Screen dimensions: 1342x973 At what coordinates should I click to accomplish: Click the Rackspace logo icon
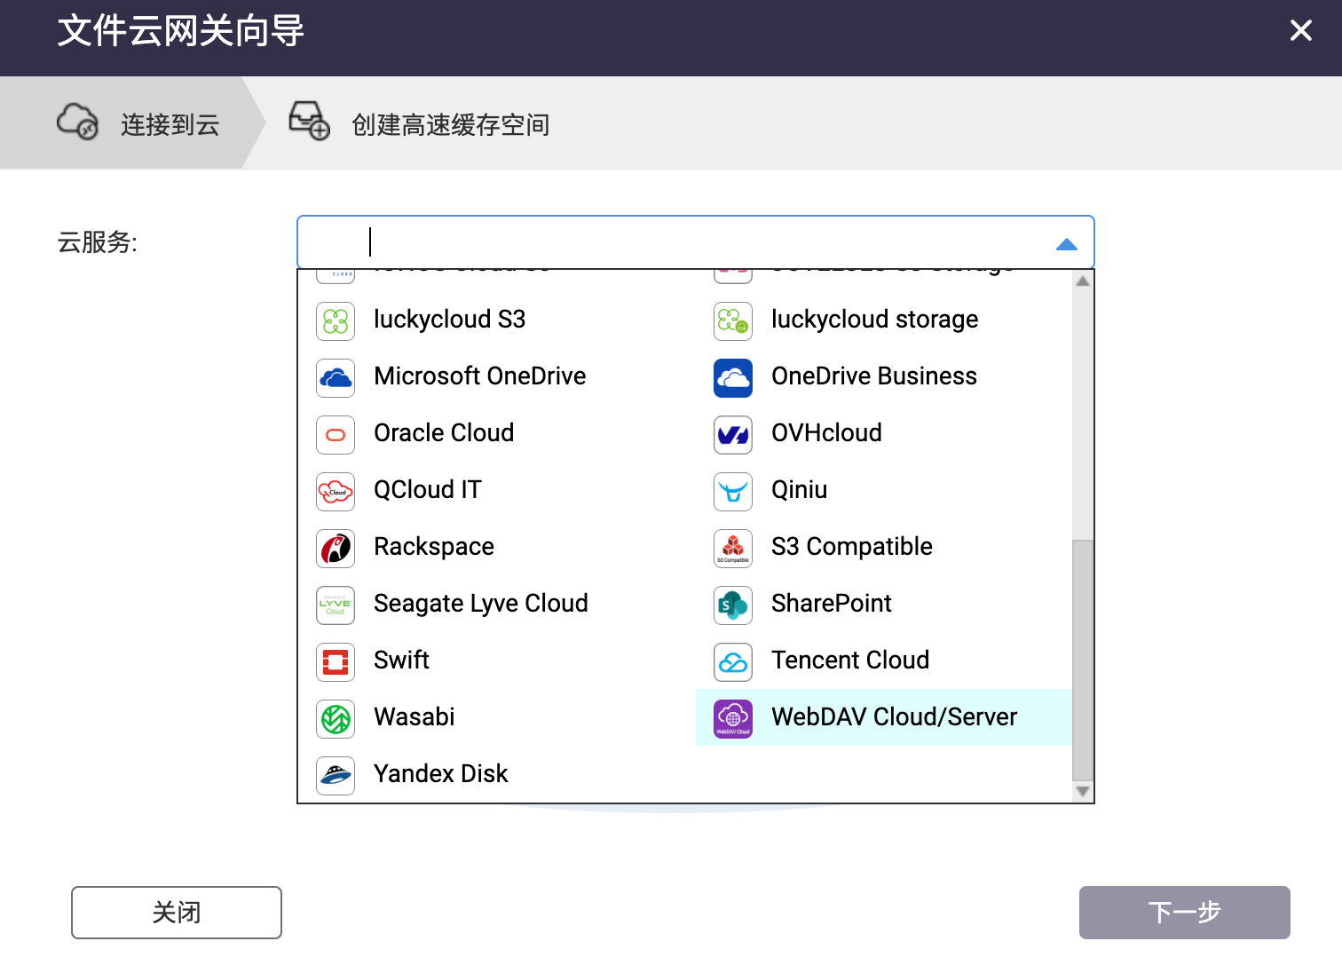pos(335,549)
